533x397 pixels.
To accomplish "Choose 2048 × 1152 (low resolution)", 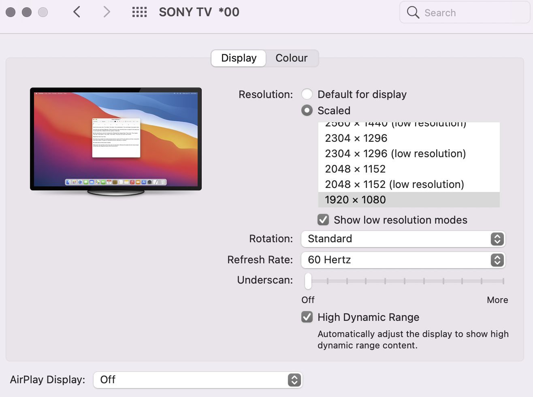I will coord(409,184).
